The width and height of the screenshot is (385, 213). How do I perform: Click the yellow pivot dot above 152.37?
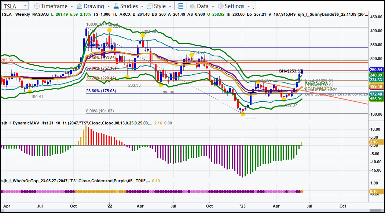(x=284, y=100)
